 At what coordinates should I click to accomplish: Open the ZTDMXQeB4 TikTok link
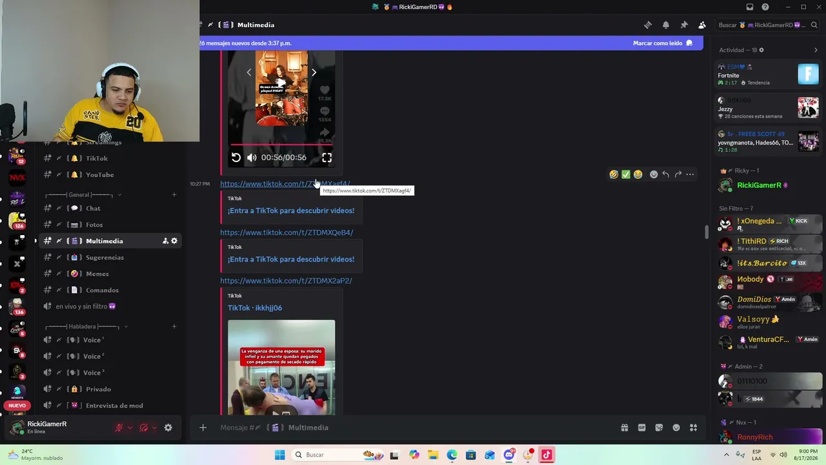(x=287, y=232)
